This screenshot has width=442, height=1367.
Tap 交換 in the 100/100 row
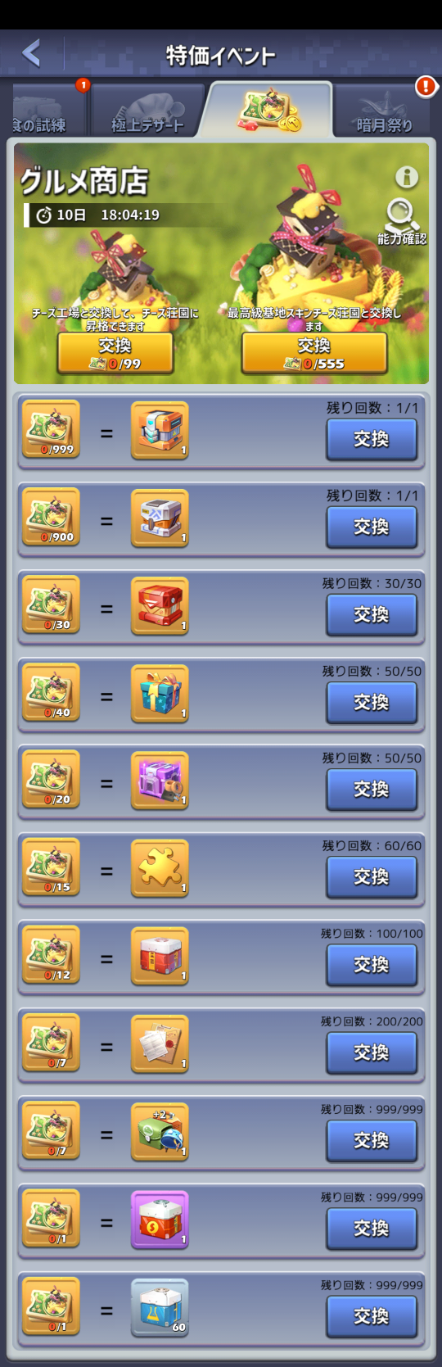pos(372,965)
